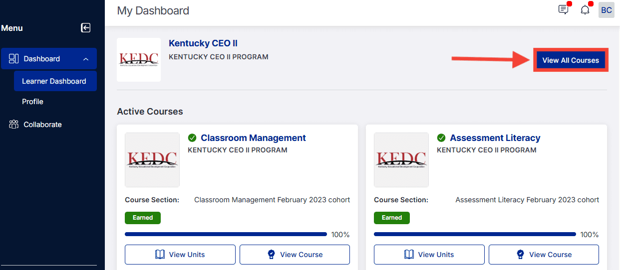Viewport: 620px width, 270px height.
Task: Select Learner Dashboard in sidebar
Action: (55, 81)
